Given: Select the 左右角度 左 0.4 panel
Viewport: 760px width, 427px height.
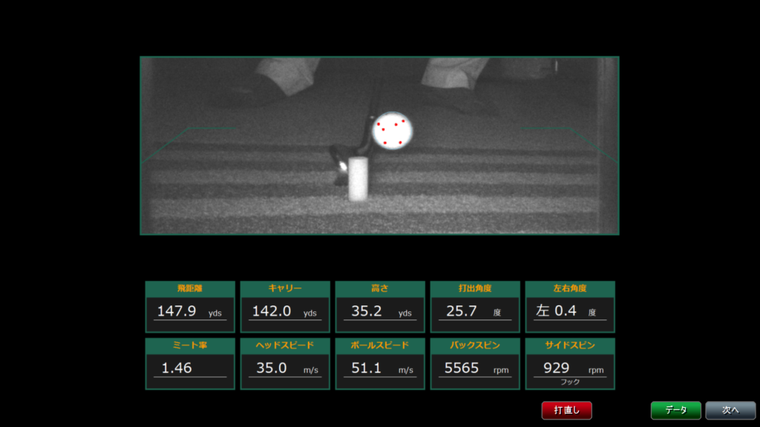Looking at the screenshot, I should pos(570,306).
